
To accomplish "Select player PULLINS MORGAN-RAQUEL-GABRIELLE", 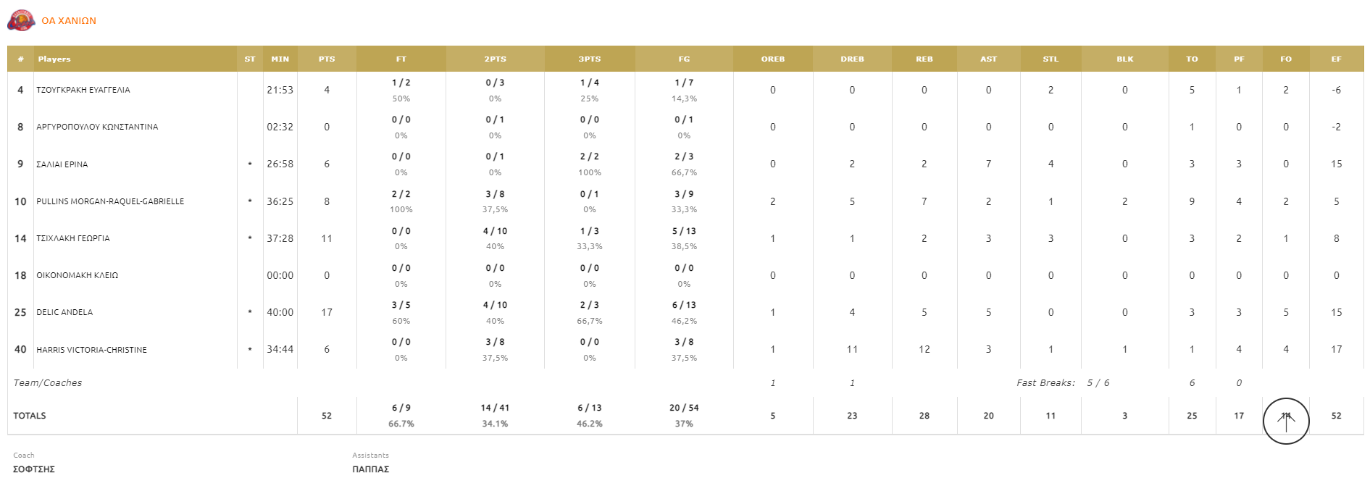I will tap(110, 201).
